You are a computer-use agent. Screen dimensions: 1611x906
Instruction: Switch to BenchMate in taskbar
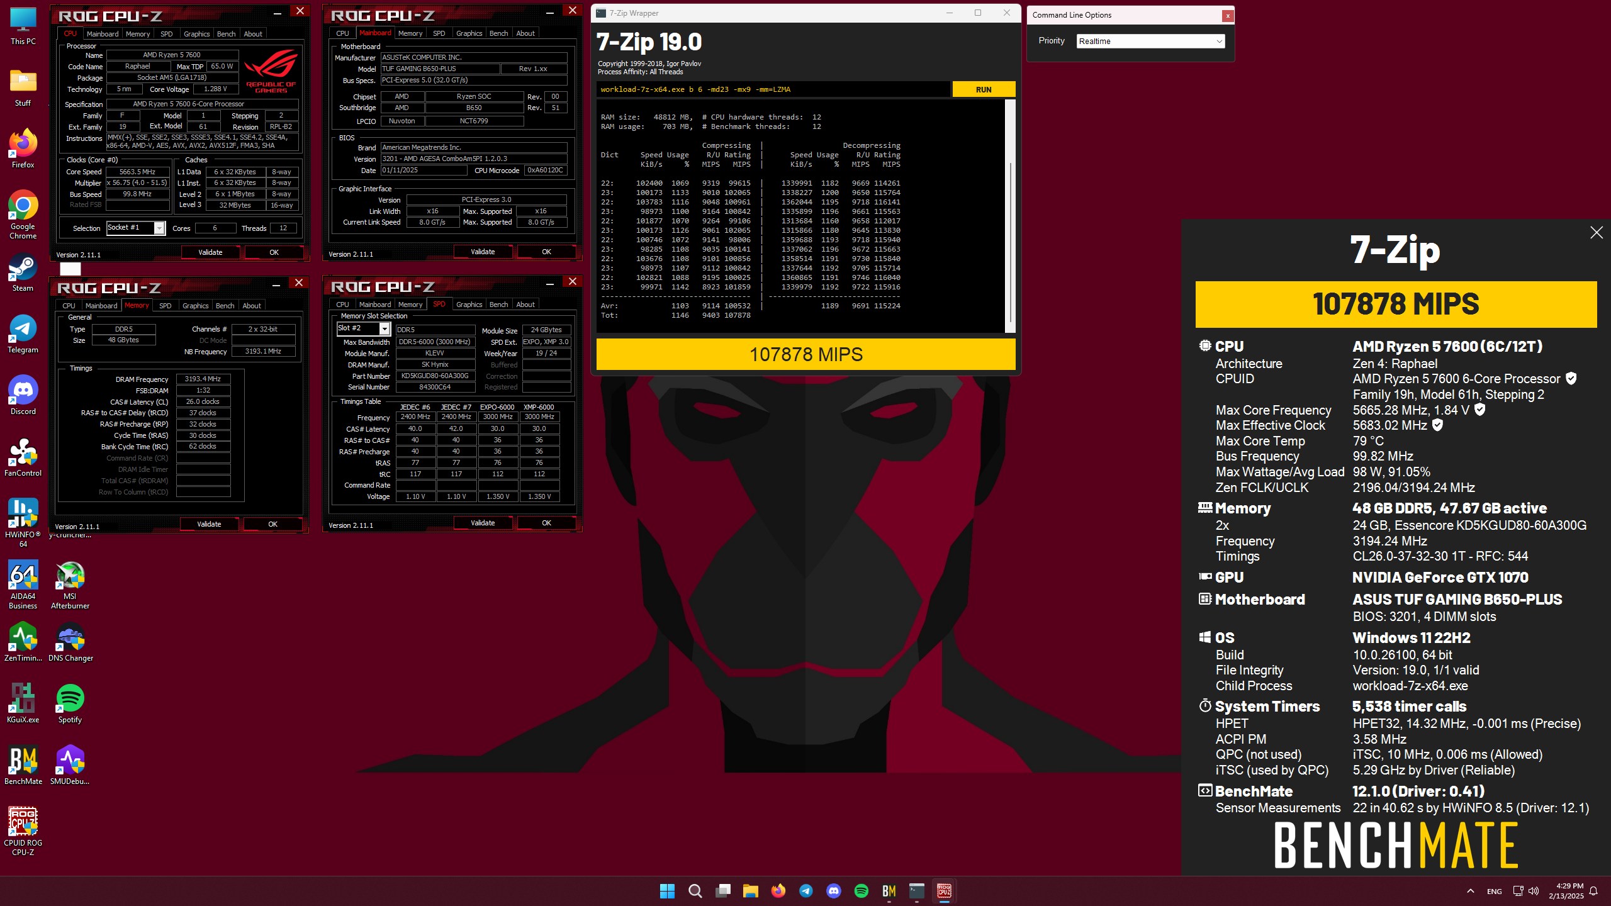(889, 891)
